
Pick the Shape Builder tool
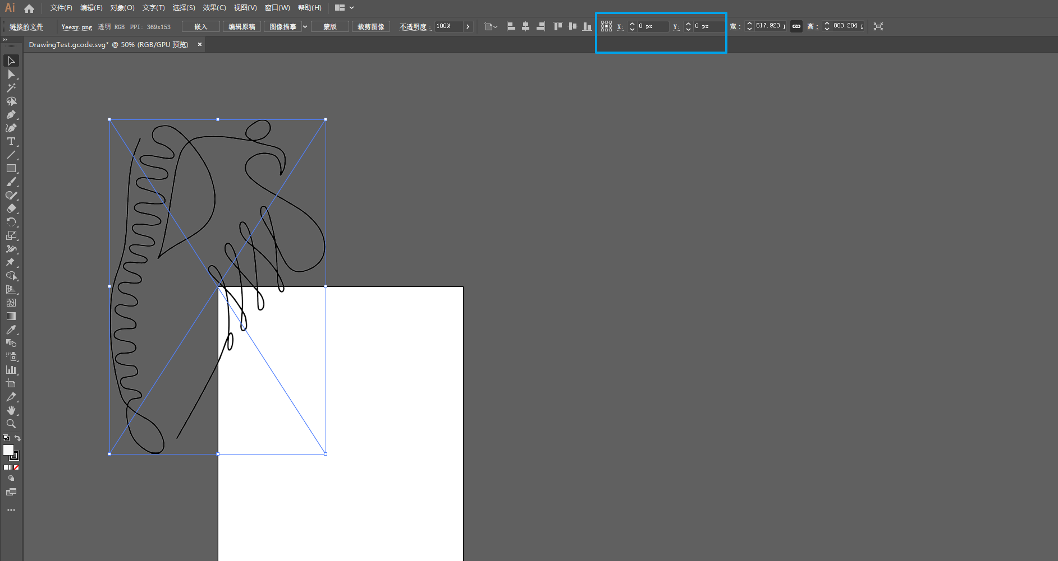tap(11, 276)
